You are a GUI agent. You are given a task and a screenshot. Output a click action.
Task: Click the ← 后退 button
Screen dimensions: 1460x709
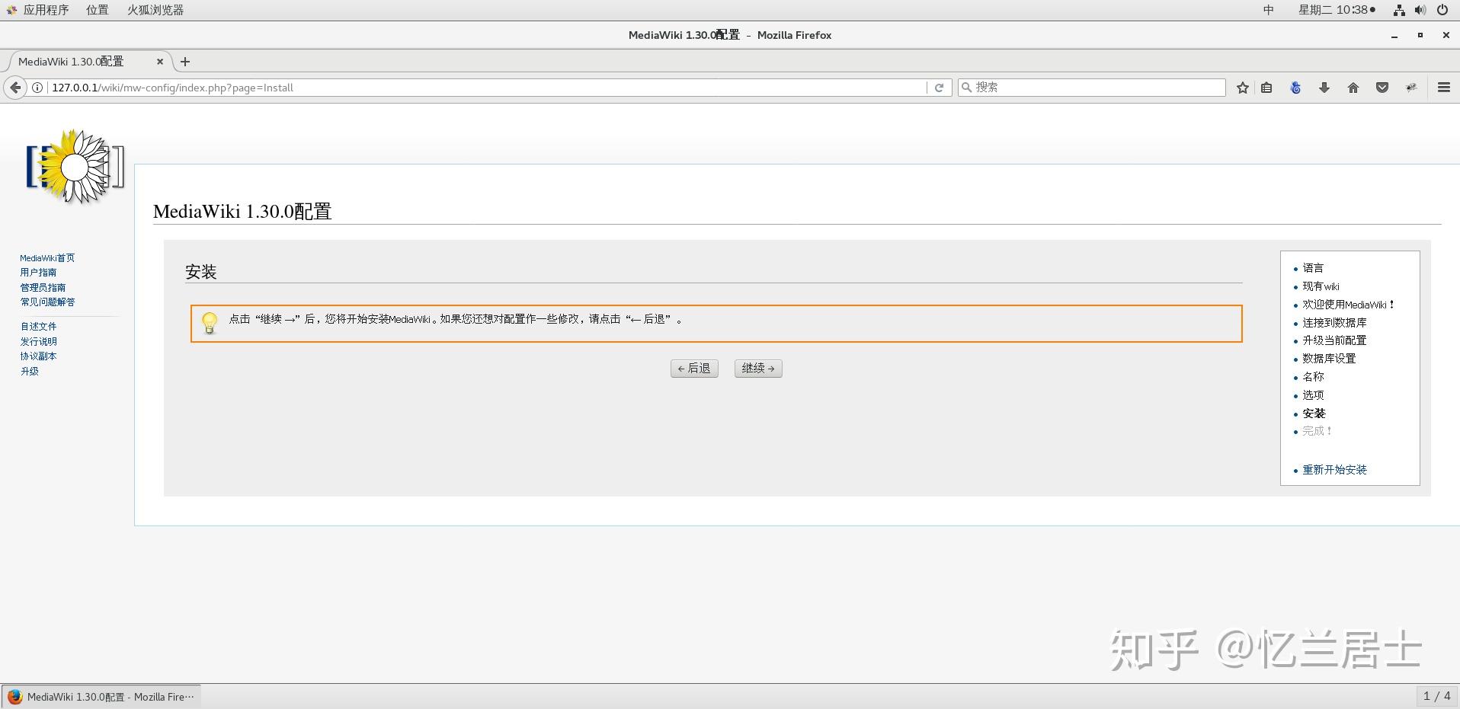tap(694, 369)
